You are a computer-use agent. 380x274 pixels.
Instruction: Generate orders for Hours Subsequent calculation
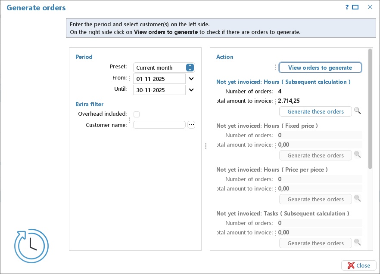pyautogui.click(x=315, y=111)
